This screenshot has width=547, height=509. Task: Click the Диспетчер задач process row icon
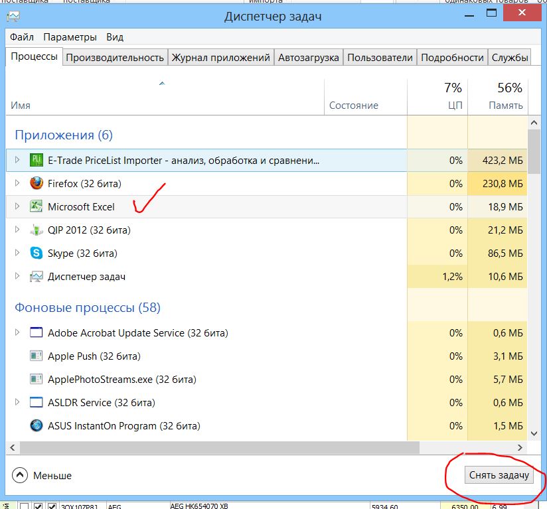(37, 277)
